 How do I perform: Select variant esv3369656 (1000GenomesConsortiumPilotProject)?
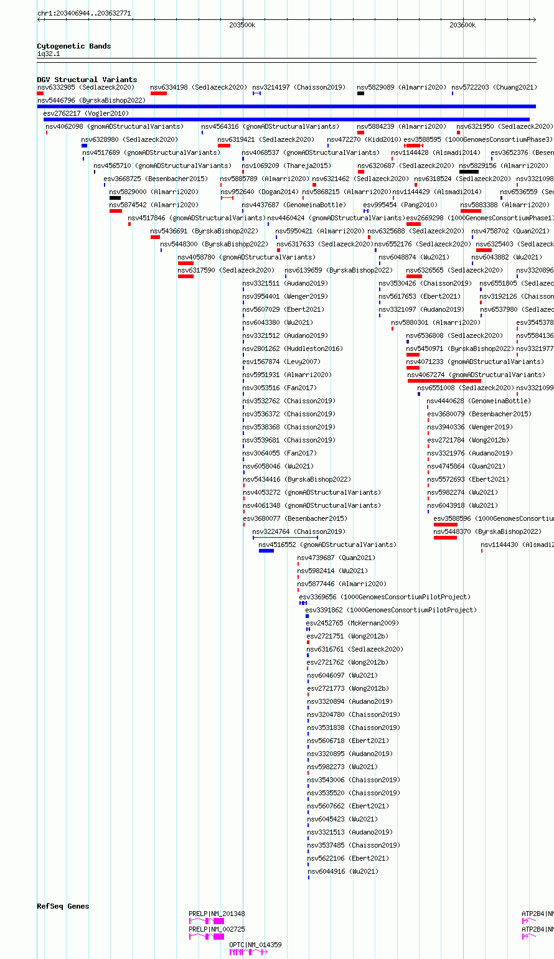tap(385, 597)
